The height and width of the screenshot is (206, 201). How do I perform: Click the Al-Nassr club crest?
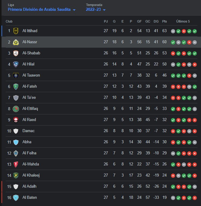pos(16,42)
